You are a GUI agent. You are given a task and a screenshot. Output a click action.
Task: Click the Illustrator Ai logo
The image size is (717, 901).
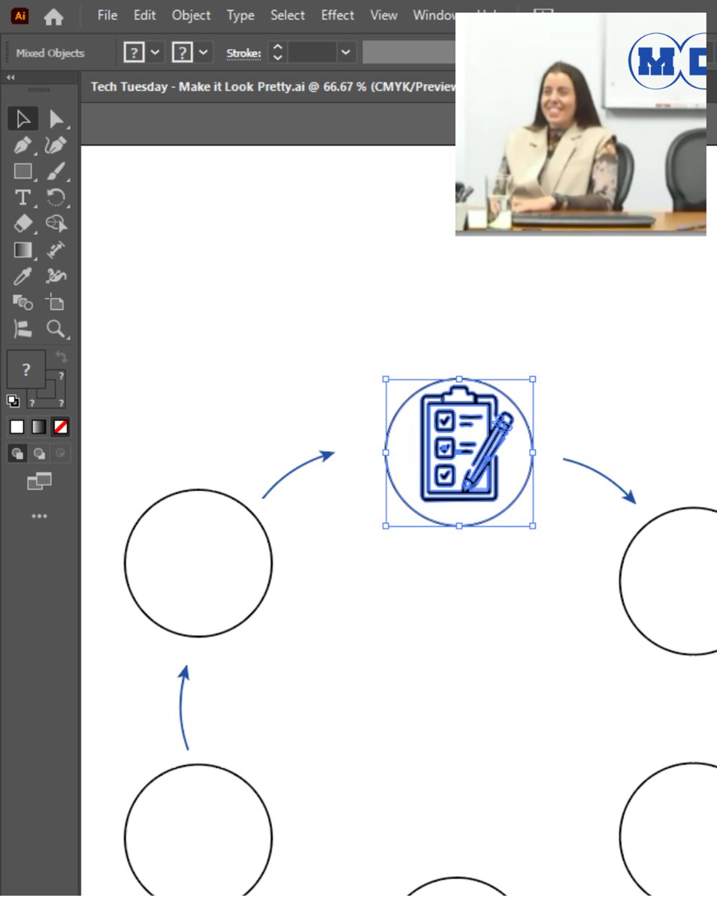[20, 15]
